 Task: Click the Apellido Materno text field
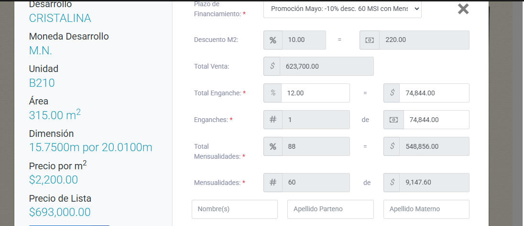[x=426, y=209]
